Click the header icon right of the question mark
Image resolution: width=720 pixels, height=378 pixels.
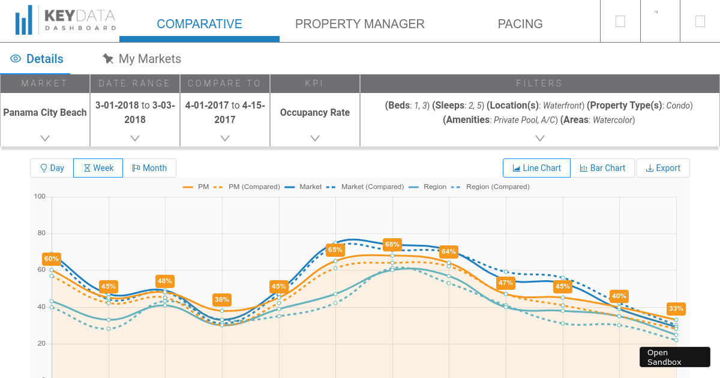[700, 22]
